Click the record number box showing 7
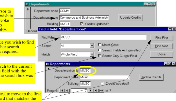Viewport: 176px width, 101px height. (x=79, y=91)
